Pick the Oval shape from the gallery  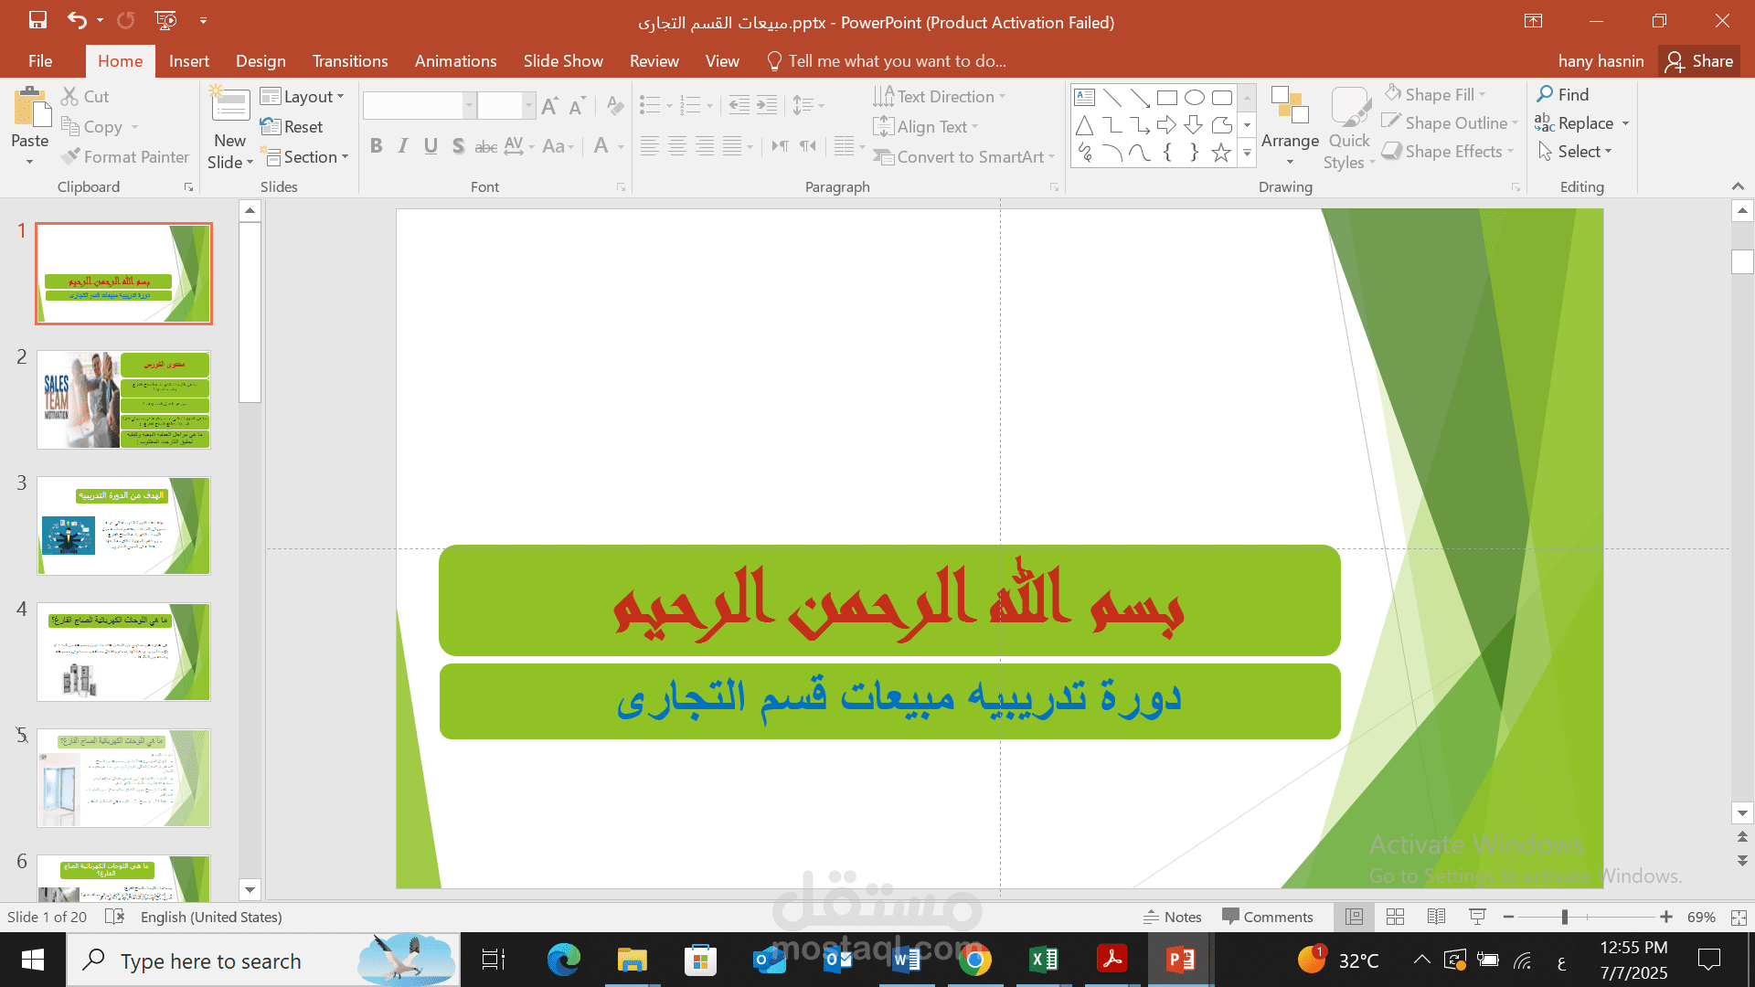pos(1195,98)
